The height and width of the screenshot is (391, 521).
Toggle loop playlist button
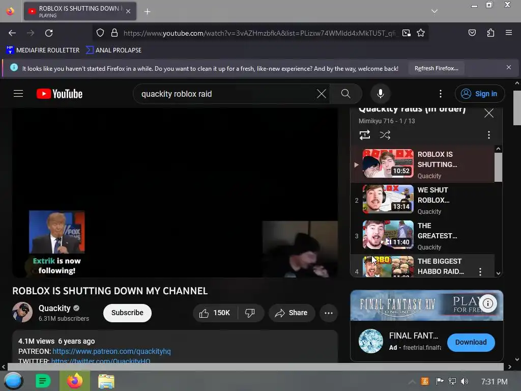364,134
